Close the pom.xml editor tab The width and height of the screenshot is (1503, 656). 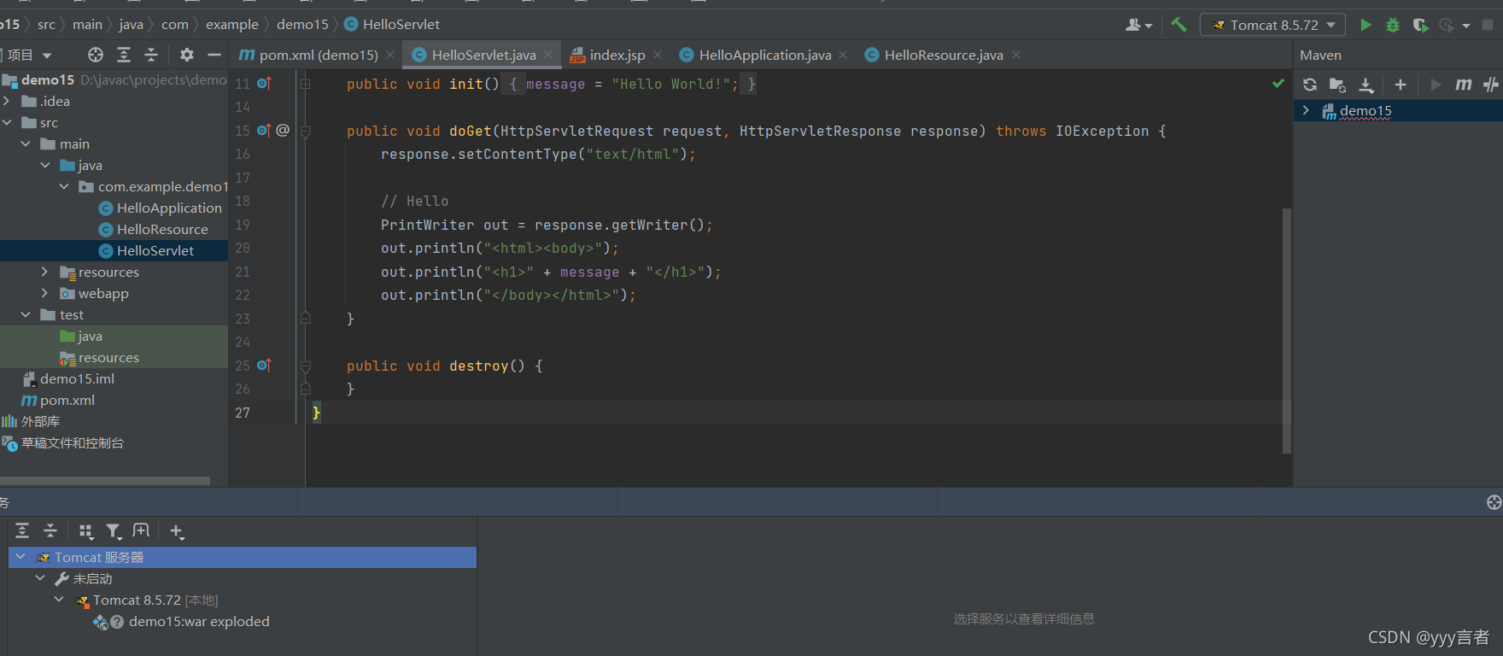click(390, 55)
